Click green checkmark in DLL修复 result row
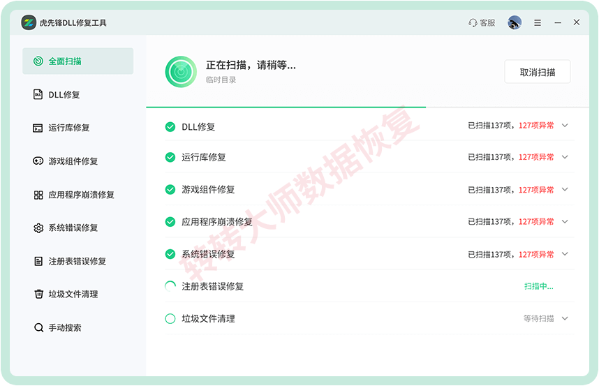The height and width of the screenshot is (386, 599). coord(170,127)
